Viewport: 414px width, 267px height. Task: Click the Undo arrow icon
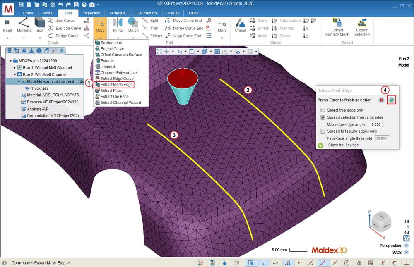tap(61, 5)
